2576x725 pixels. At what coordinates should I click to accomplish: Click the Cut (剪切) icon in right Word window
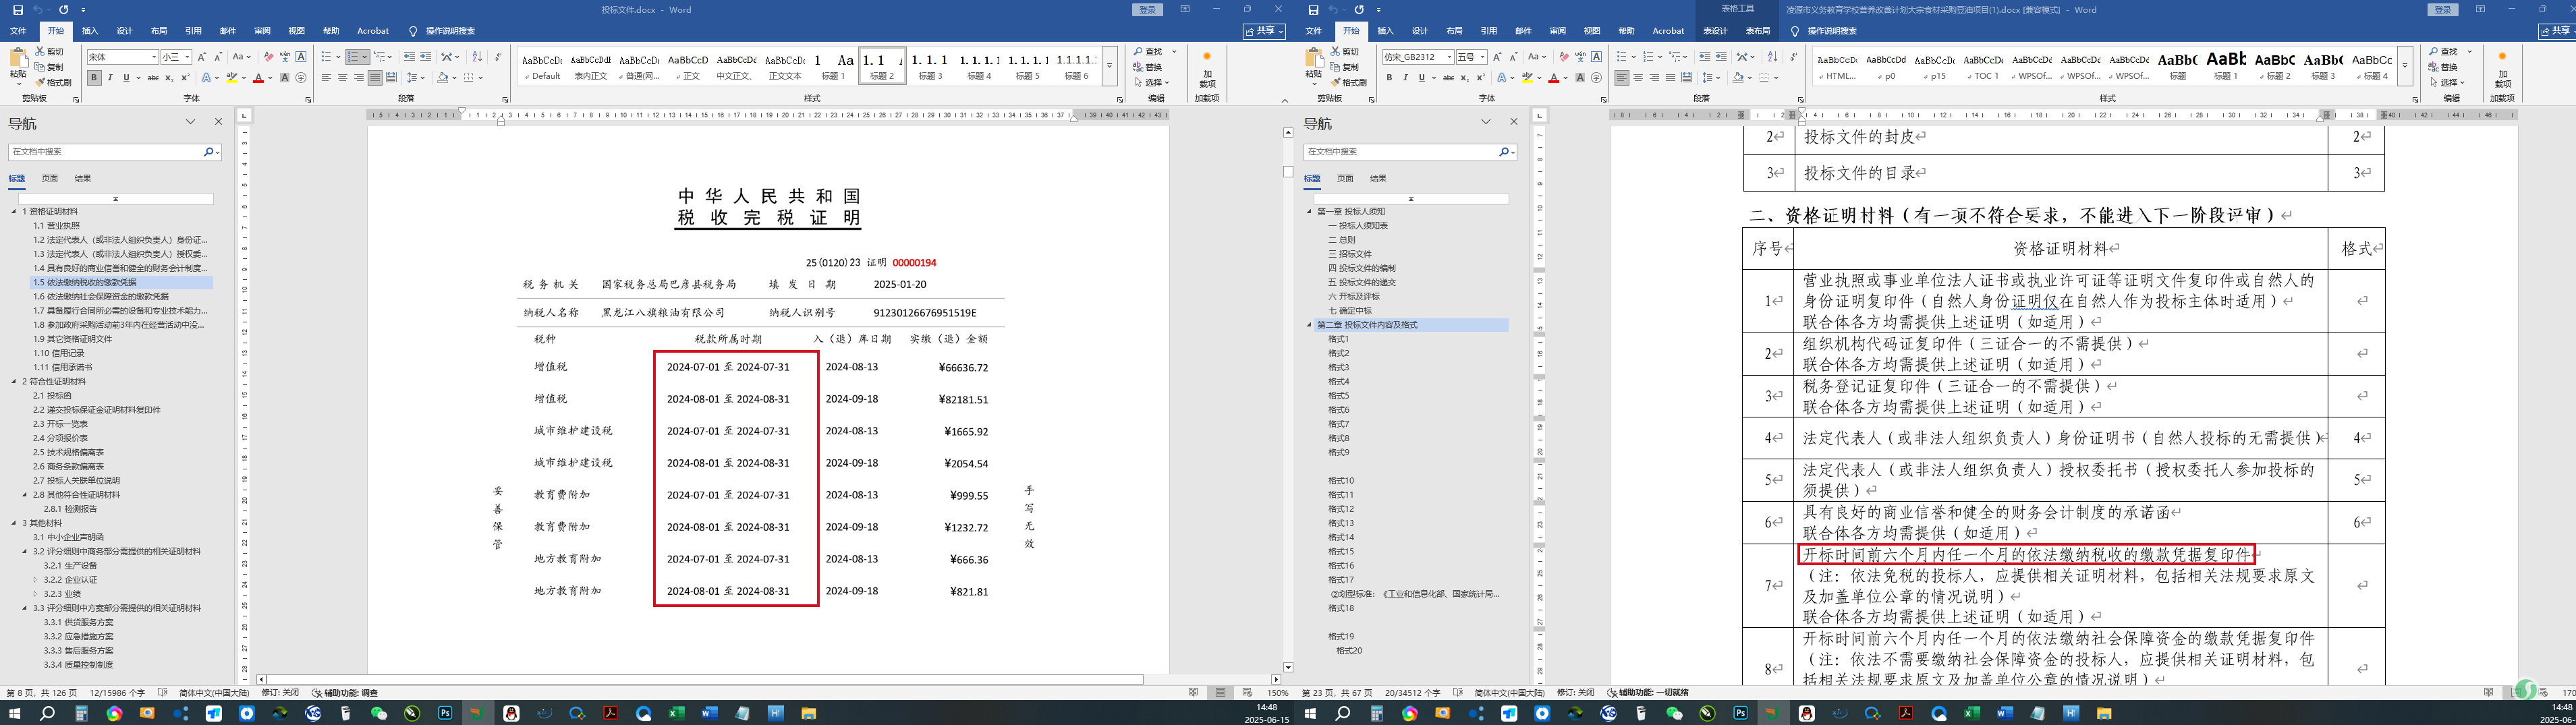1336,51
